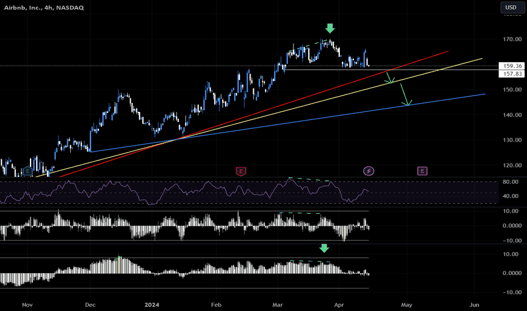Click the 140.00 price axis label

point(512,115)
